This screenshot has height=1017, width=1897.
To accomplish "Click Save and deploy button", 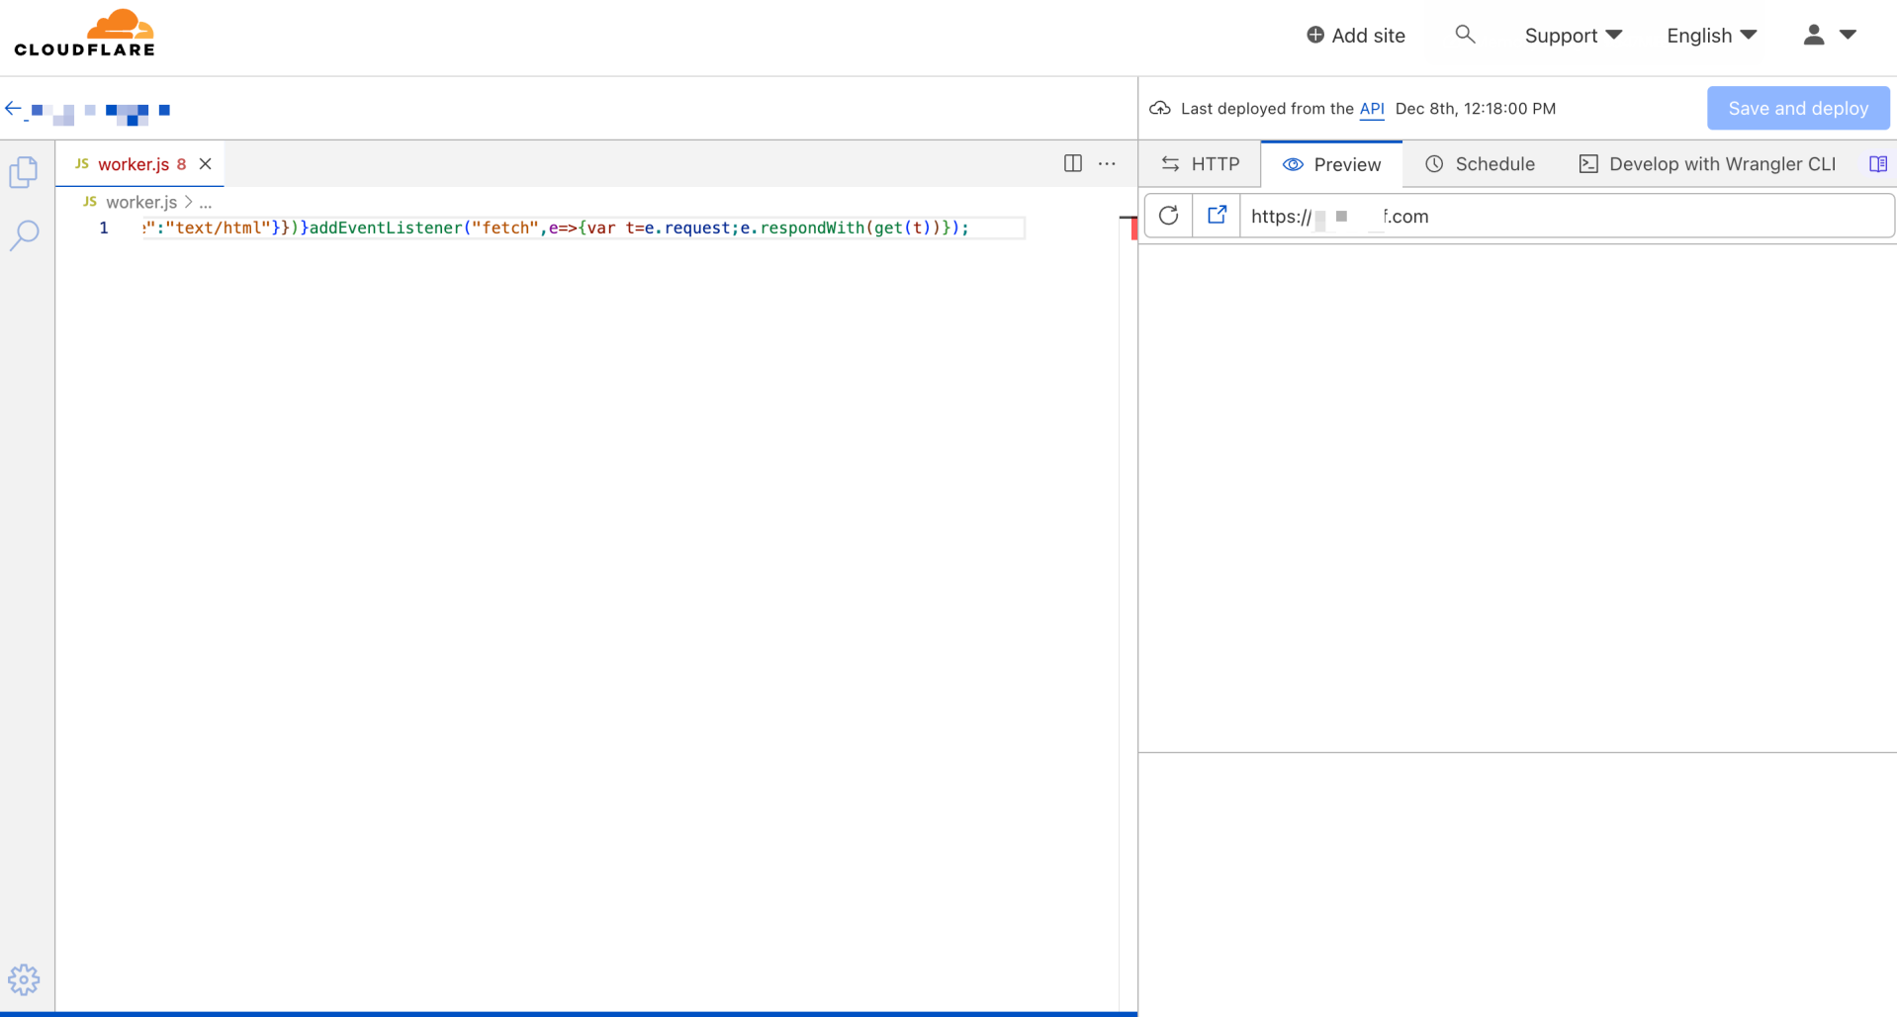I will (x=1798, y=108).
